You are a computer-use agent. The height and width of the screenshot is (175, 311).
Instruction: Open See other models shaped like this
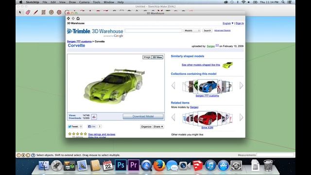(201, 65)
